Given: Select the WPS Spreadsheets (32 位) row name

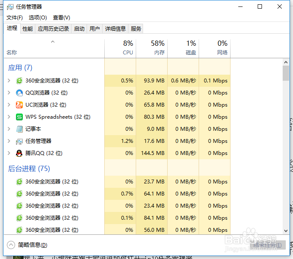Looking at the screenshot, I should coord(58,117).
